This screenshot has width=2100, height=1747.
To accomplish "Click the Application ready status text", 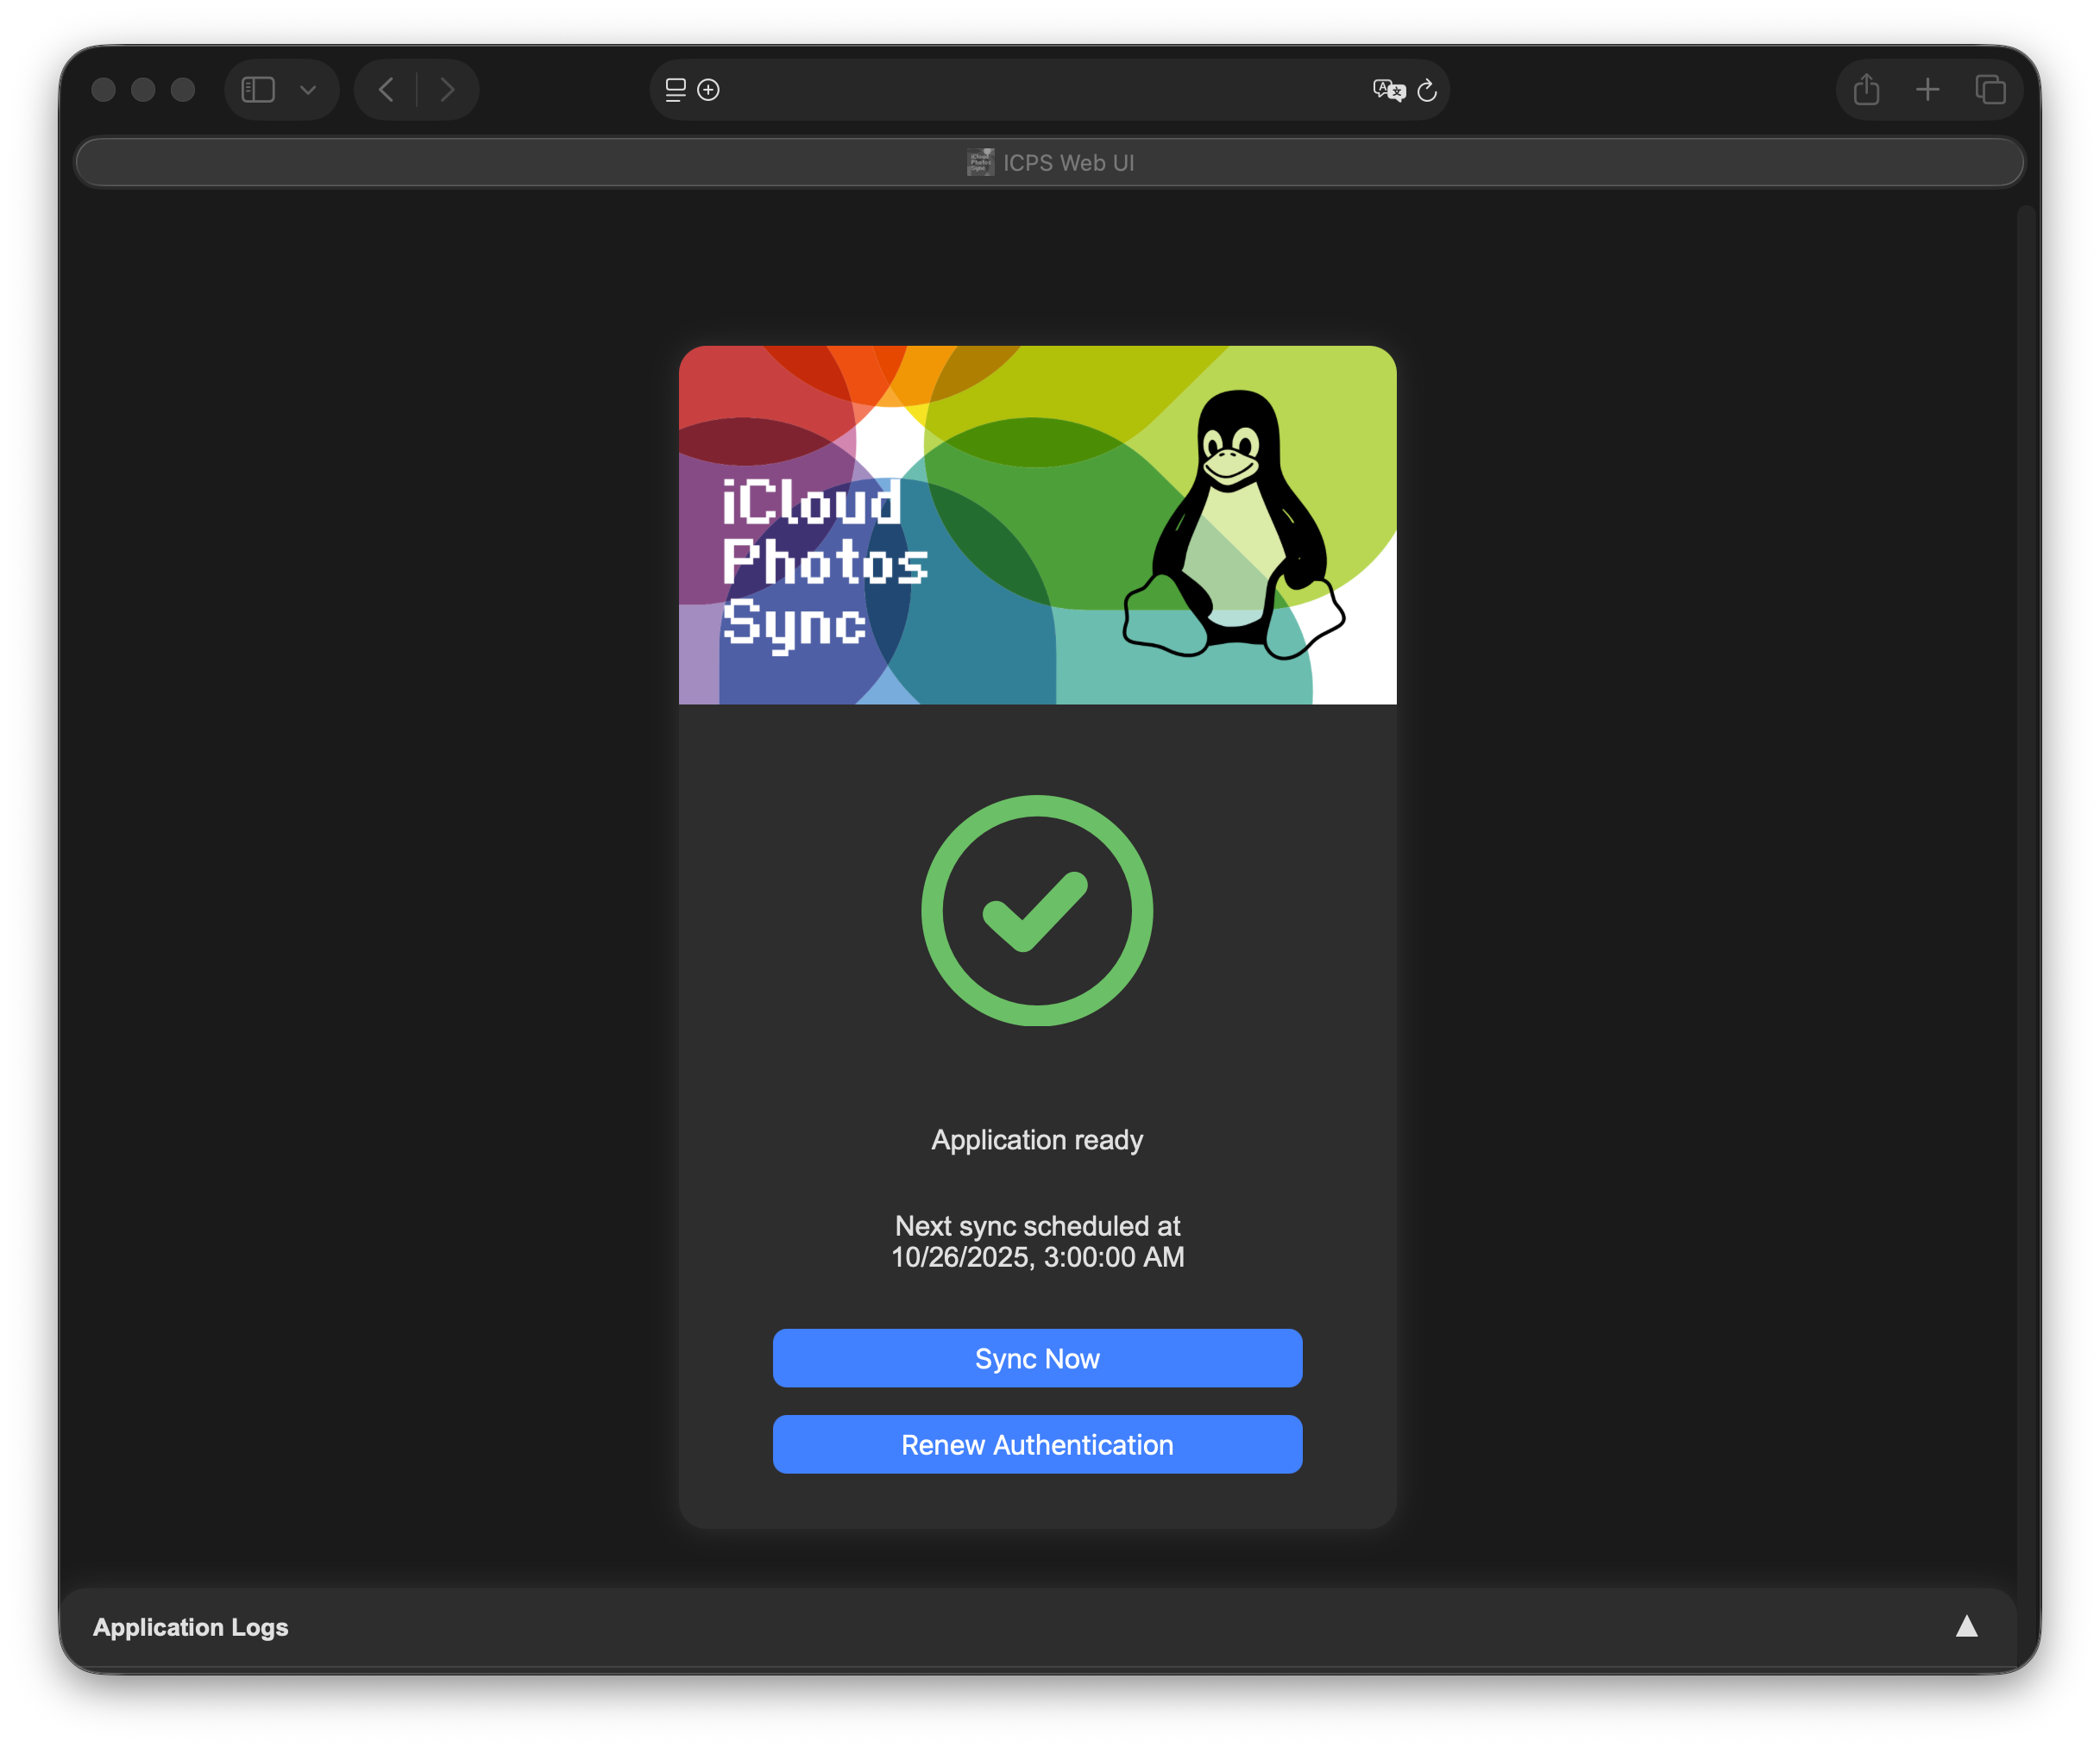I will (x=1037, y=1139).
